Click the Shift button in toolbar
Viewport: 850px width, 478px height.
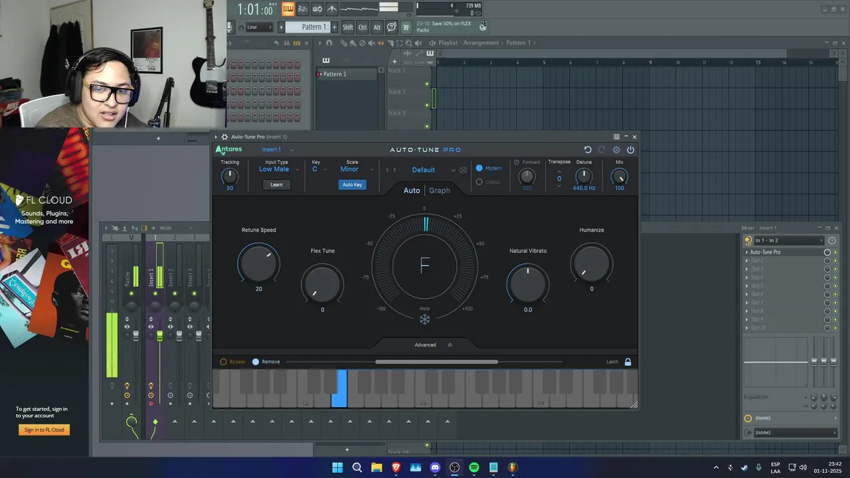(x=348, y=27)
